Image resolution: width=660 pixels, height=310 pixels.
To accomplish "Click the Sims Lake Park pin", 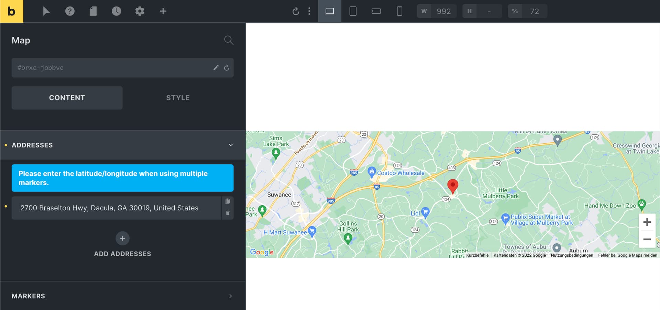I will point(276,153).
